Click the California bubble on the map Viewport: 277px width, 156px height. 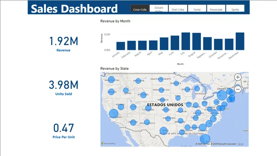tap(113, 114)
